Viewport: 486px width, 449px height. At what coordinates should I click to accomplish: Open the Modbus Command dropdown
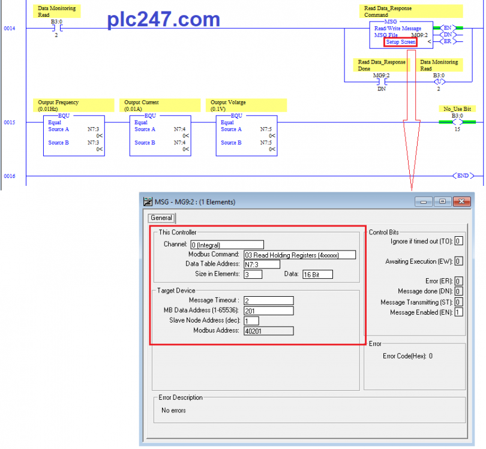point(299,255)
